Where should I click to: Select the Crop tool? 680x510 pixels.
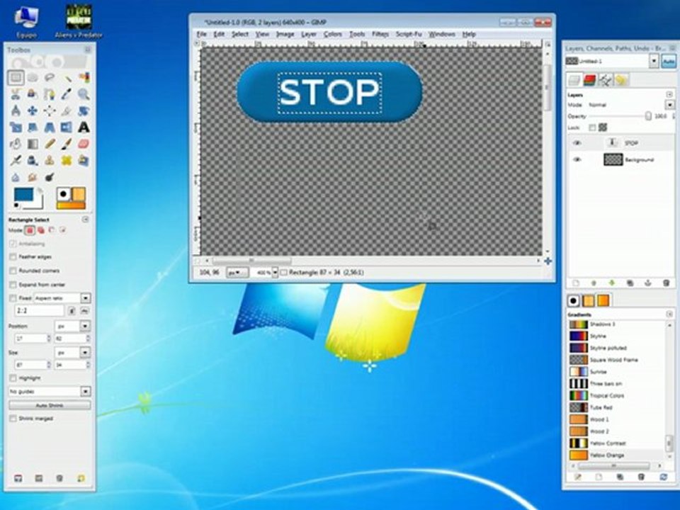click(67, 110)
